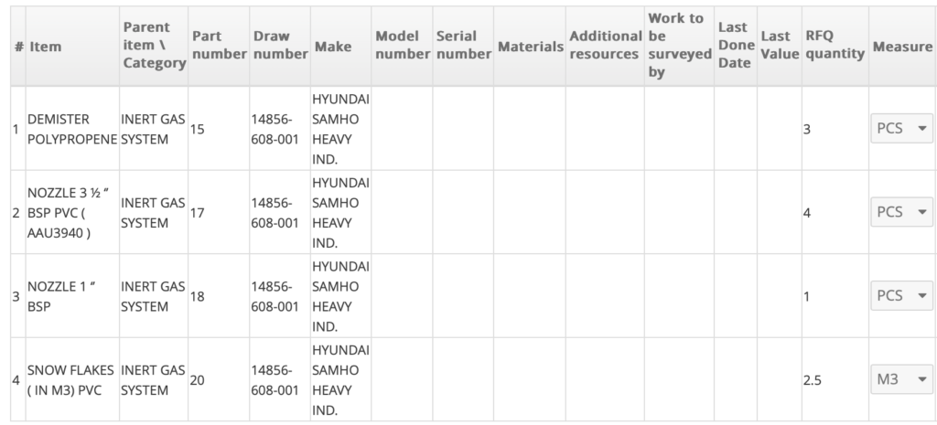
Task: Click RFQ quantity value 2.5 for Snow Flakes
Action: [812, 380]
